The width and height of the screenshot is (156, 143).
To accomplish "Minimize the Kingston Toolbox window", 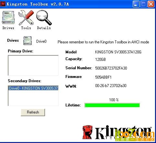I will 136,4.
